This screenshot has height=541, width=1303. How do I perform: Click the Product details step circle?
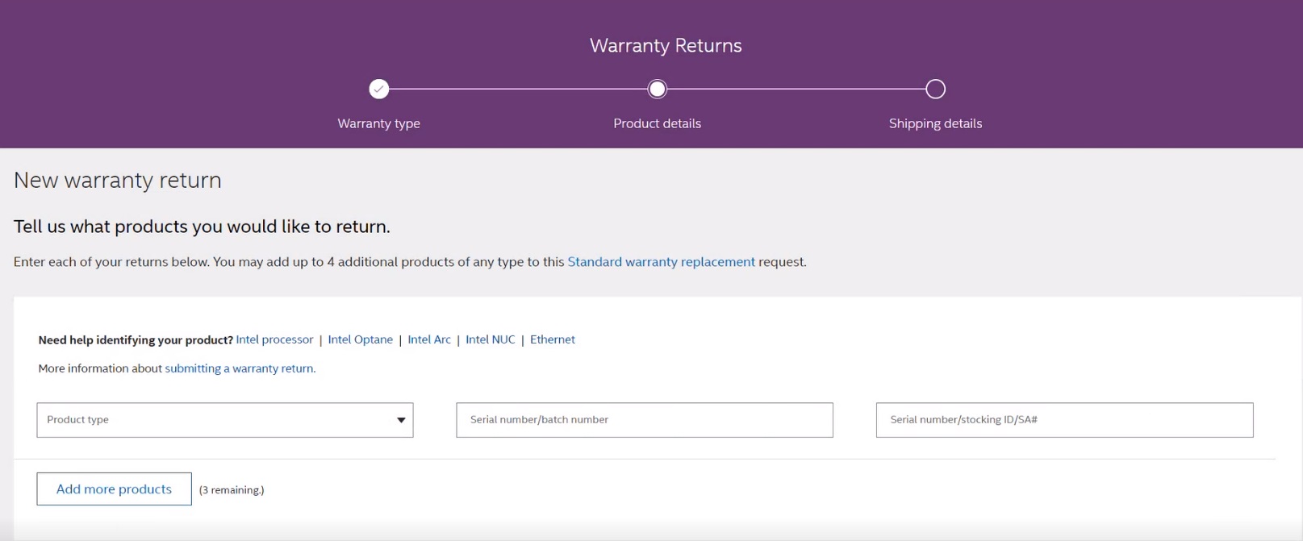[658, 89]
